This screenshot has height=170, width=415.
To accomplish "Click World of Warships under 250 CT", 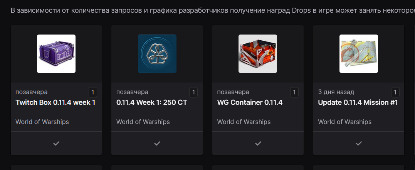I will (143, 122).
